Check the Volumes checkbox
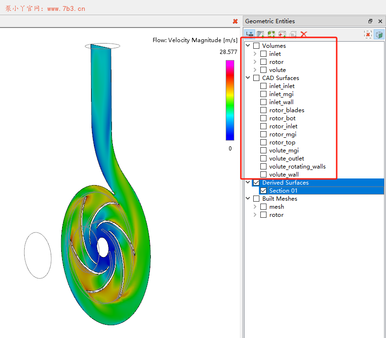 [x=256, y=46]
